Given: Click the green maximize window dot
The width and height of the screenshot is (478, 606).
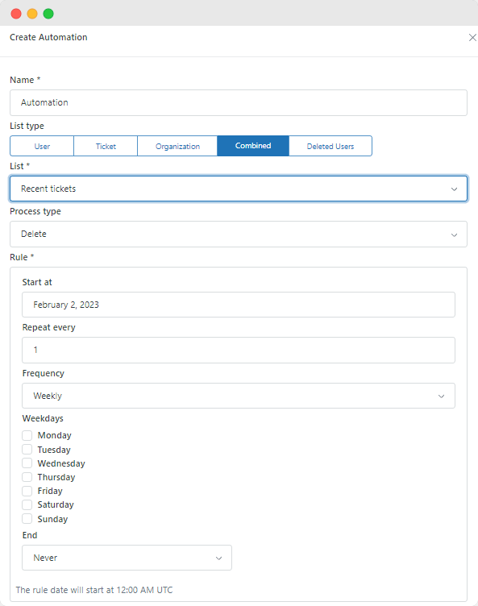Looking at the screenshot, I should 48,14.
